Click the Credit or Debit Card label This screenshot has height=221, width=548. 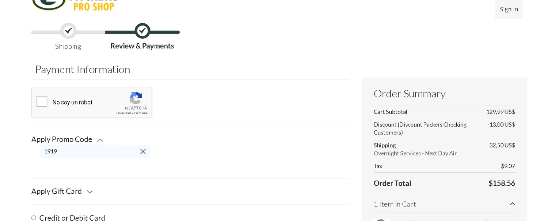click(x=72, y=218)
